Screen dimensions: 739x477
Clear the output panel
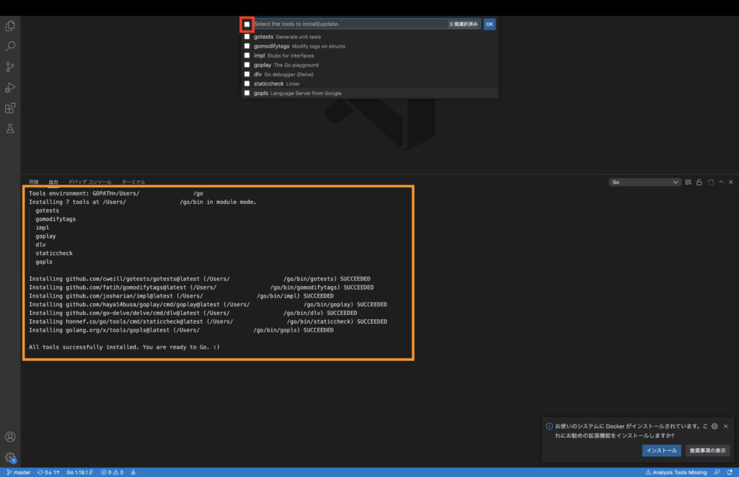[688, 182]
